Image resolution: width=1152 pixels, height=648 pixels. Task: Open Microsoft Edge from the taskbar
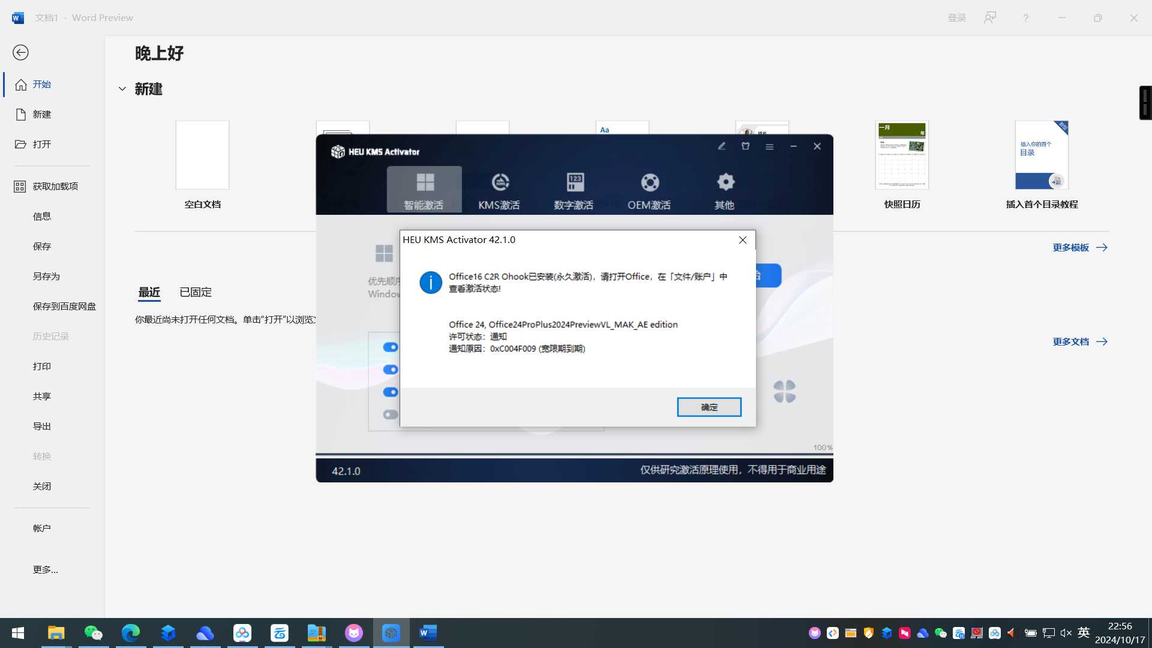[x=131, y=633]
